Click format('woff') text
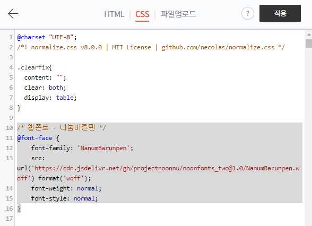 coord(65,178)
